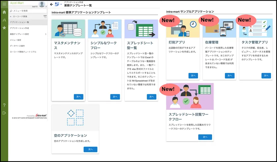Open メニュー設定 menu item
The height and width of the screenshot is (162, 277).
(28, 40)
